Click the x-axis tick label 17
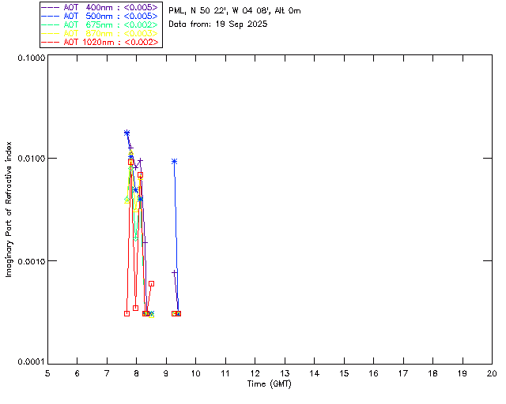This screenshot has height=404, width=506. click(x=403, y=373)
